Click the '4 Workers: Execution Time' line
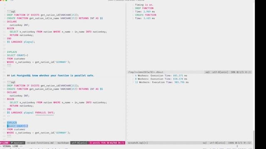The height and width of the screenshot is (149, 266). 161,75
